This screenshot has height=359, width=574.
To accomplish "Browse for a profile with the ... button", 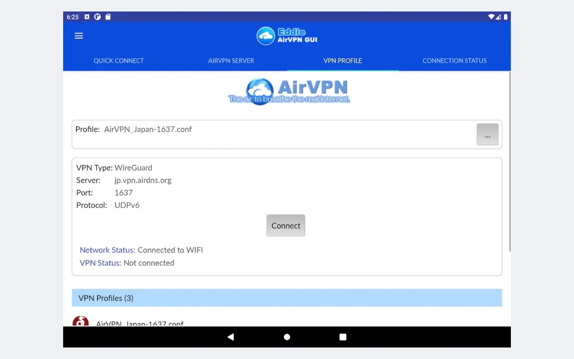I will click(487, 135).
